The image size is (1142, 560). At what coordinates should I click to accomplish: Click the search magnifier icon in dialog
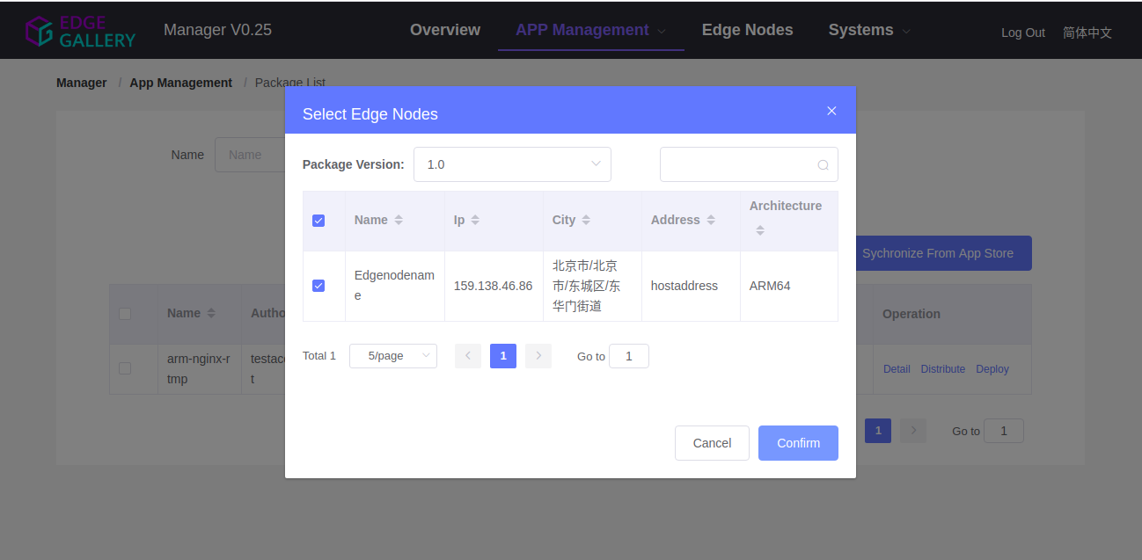tap(823, 164)
